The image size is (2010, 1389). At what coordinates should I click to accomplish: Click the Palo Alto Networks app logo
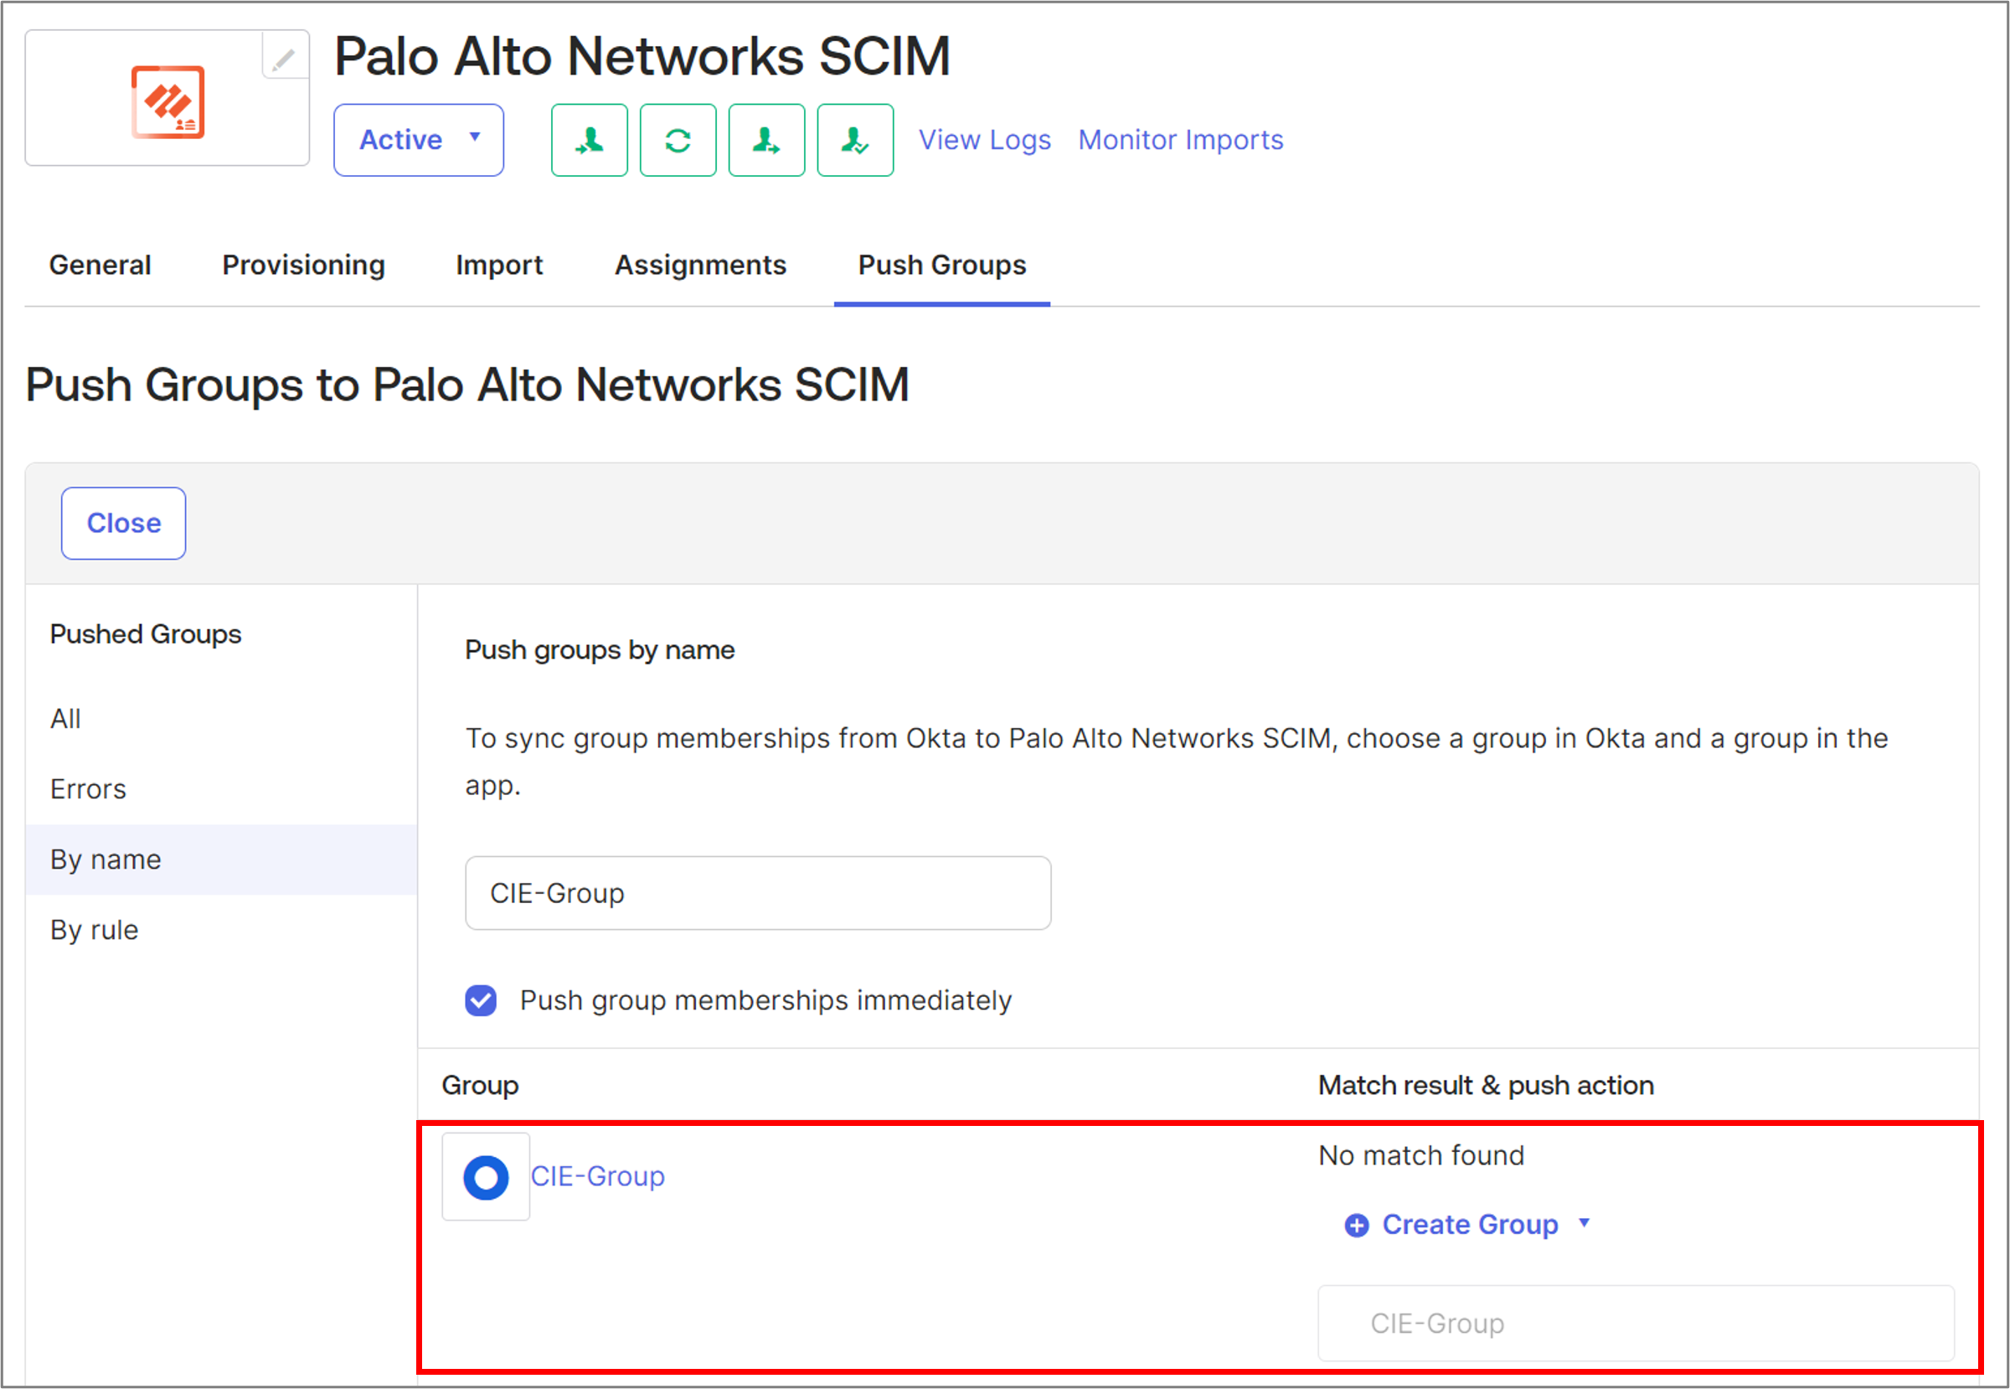click(168, 102)
